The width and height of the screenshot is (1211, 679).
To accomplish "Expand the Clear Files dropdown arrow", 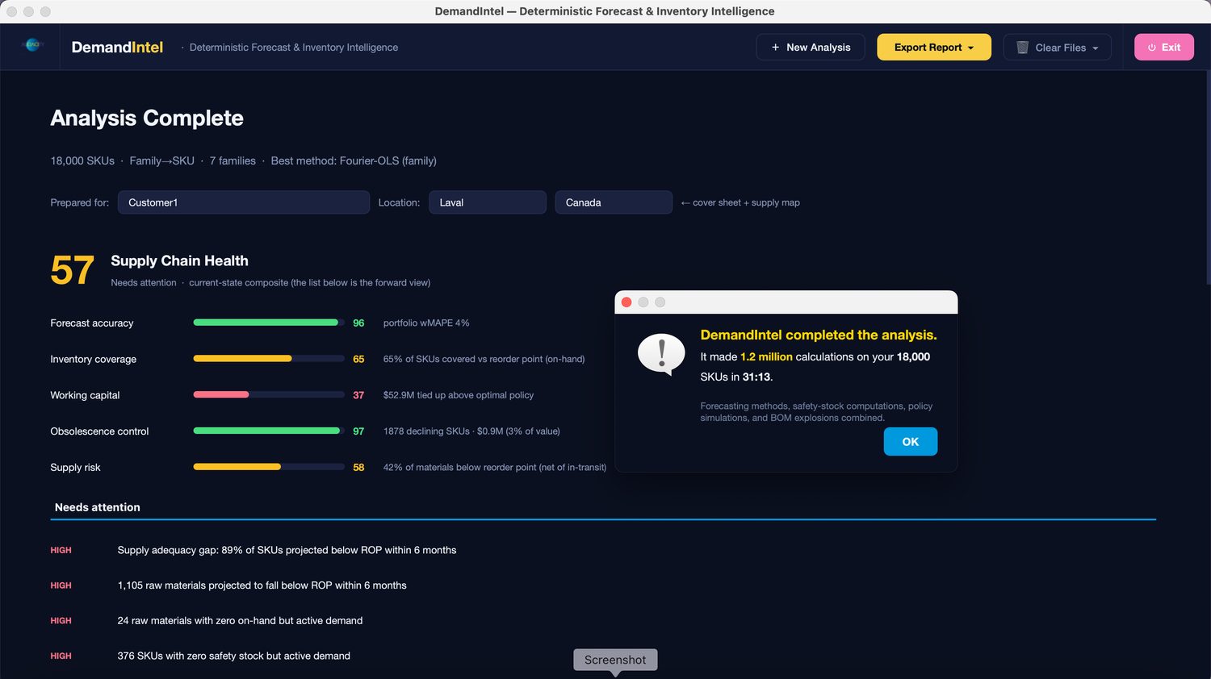I will 1096,48.
